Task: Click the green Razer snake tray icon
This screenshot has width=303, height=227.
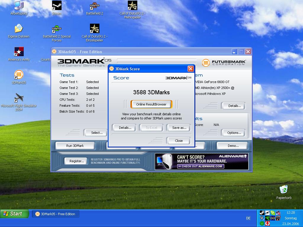Action: [267, 218]
